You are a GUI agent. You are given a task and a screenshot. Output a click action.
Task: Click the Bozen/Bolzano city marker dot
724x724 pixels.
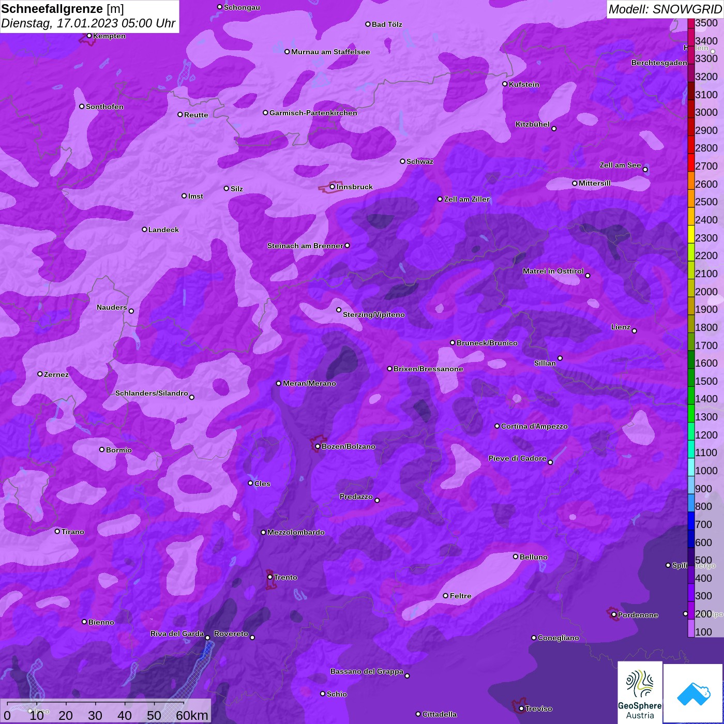[318, 446]
